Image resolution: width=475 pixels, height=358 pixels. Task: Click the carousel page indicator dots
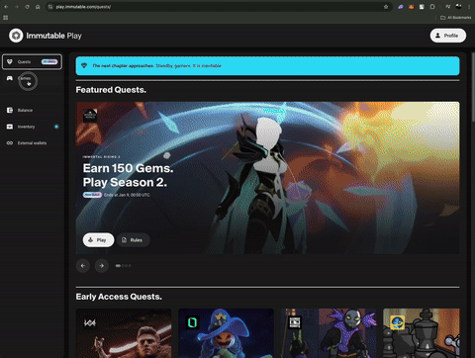coord(123,266)
